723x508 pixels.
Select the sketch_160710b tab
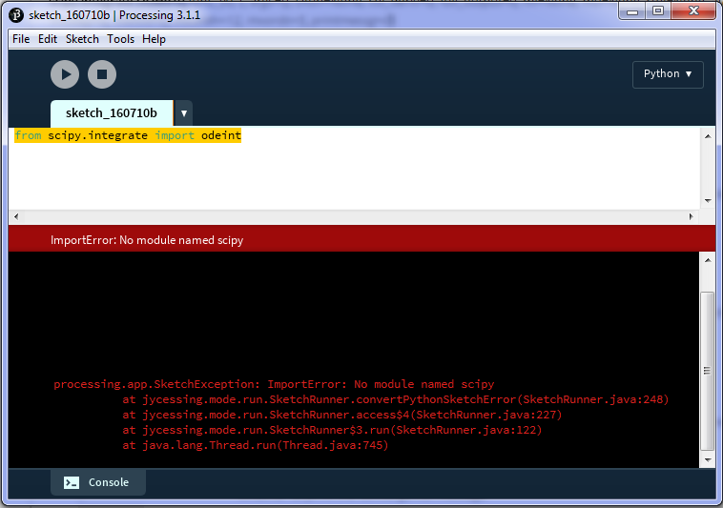click(112, 113)
